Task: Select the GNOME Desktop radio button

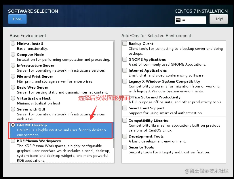Action: [x=13, y=125]
